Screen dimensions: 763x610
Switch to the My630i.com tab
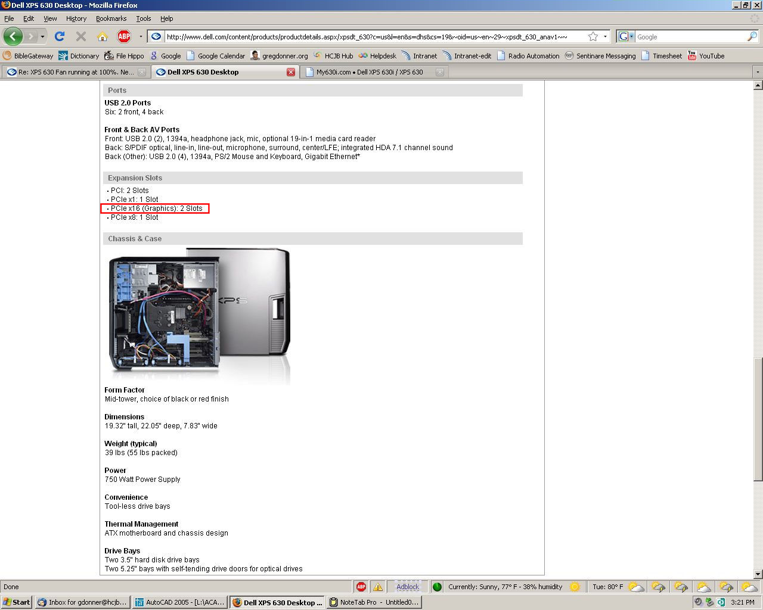(370, 72)
